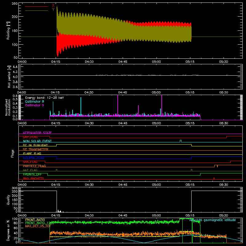Viewport: 246px width, 246px height.
Task: Click the vertical Flags axis title
Action: point(13,153)
